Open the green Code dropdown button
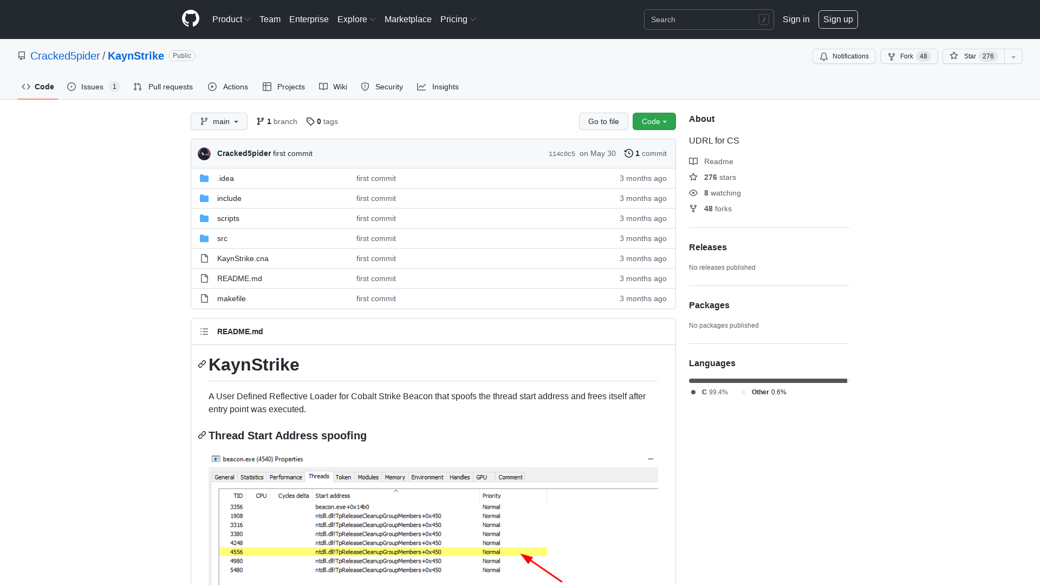Screen dimensions: 1040x585 pyautogui.click(x=654, y=121)
